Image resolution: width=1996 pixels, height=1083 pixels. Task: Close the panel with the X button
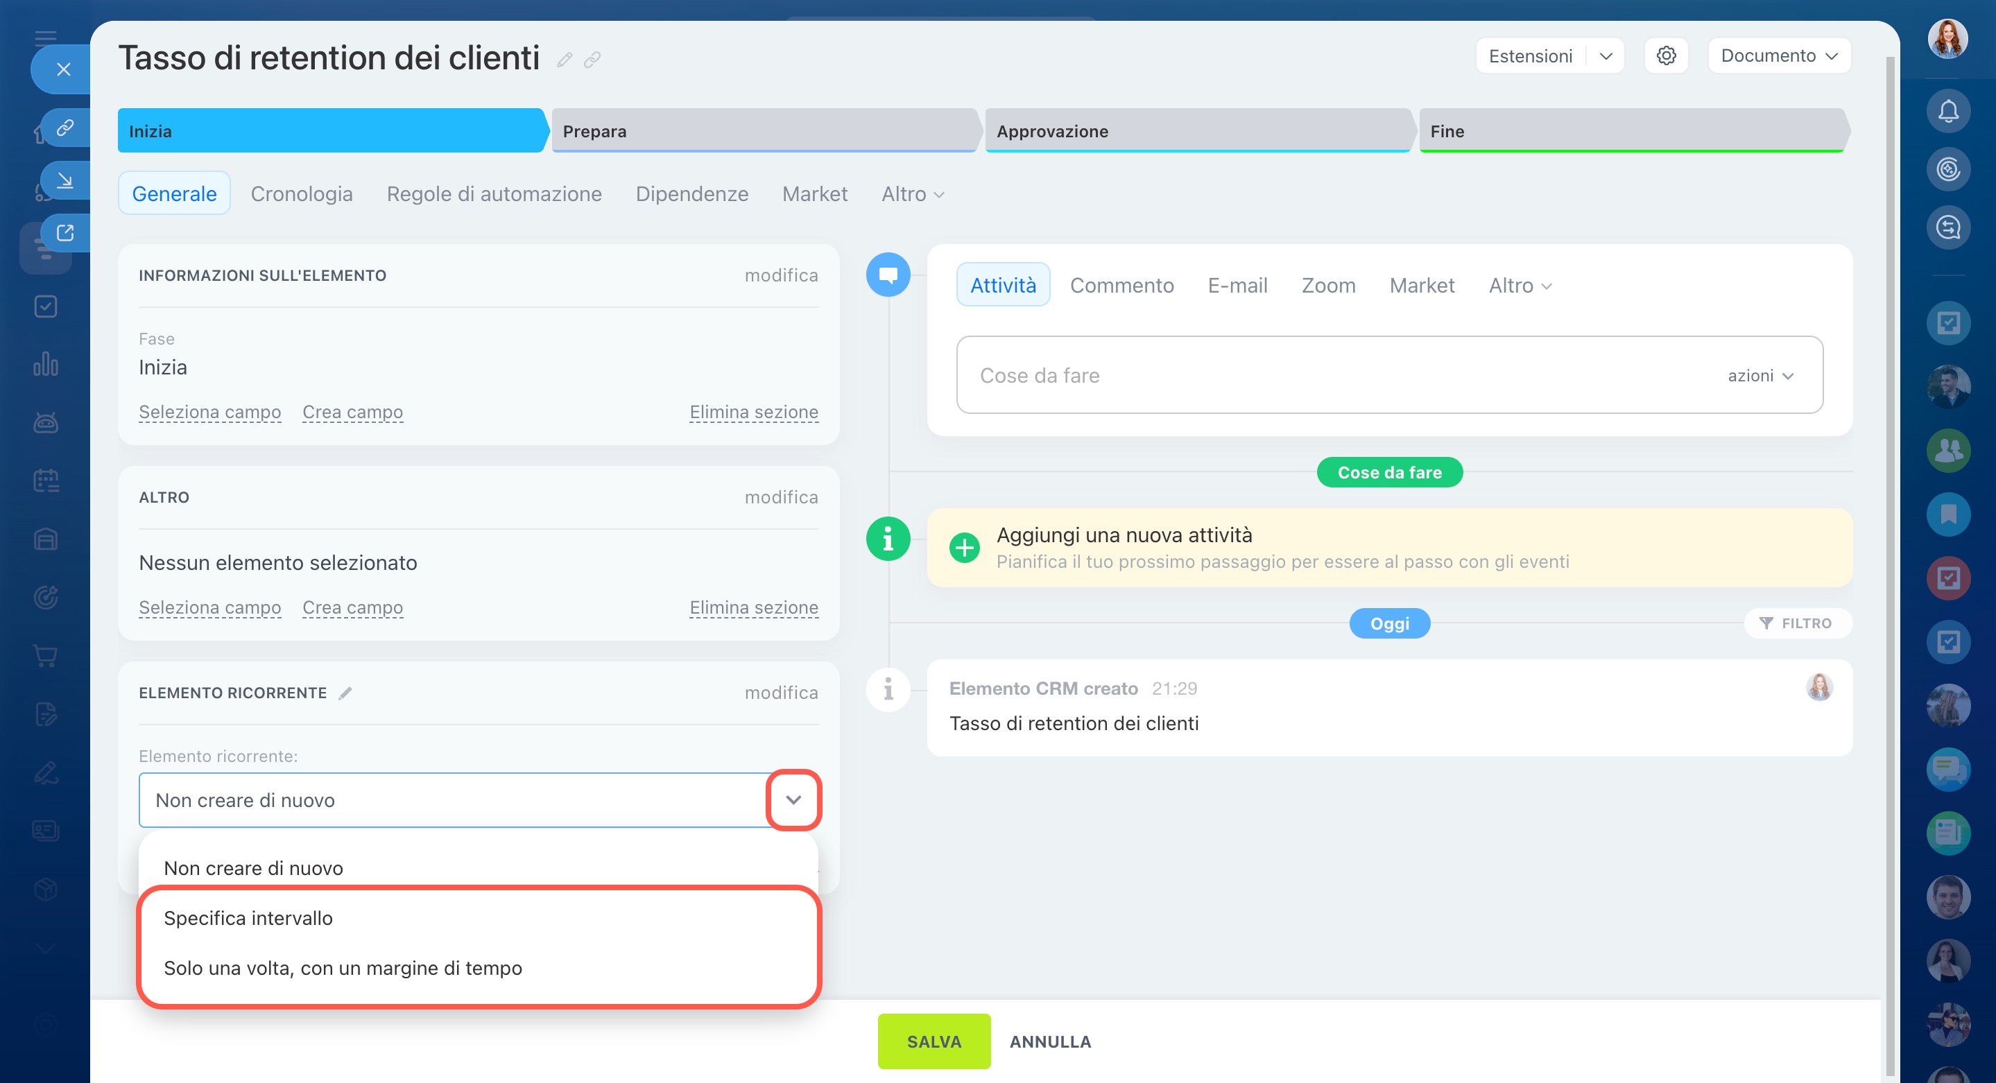[64, 70]
